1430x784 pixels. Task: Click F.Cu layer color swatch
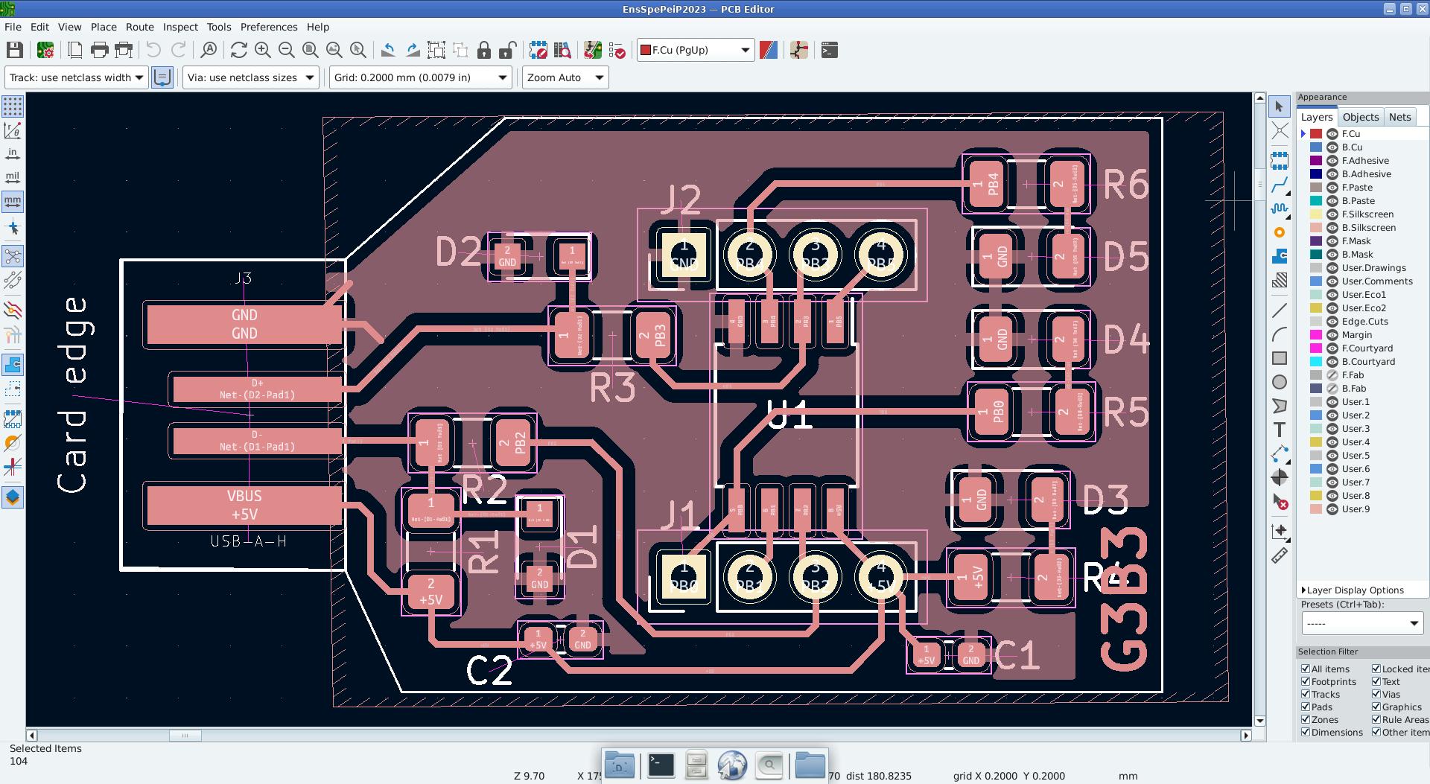[x=1316, y=134]
